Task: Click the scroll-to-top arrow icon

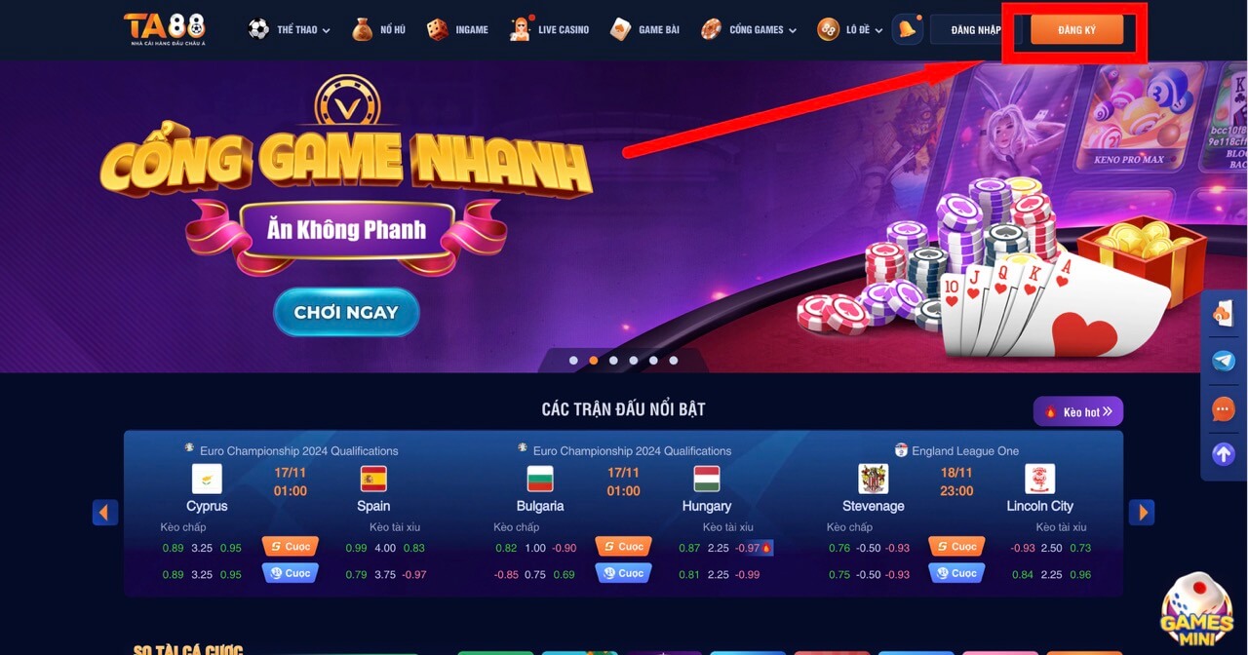Action: pos(1224,454)
